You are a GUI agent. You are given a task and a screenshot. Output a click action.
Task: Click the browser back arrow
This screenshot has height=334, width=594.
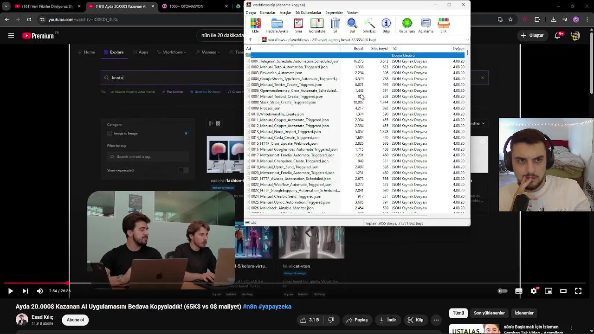[x=6, y=19]
